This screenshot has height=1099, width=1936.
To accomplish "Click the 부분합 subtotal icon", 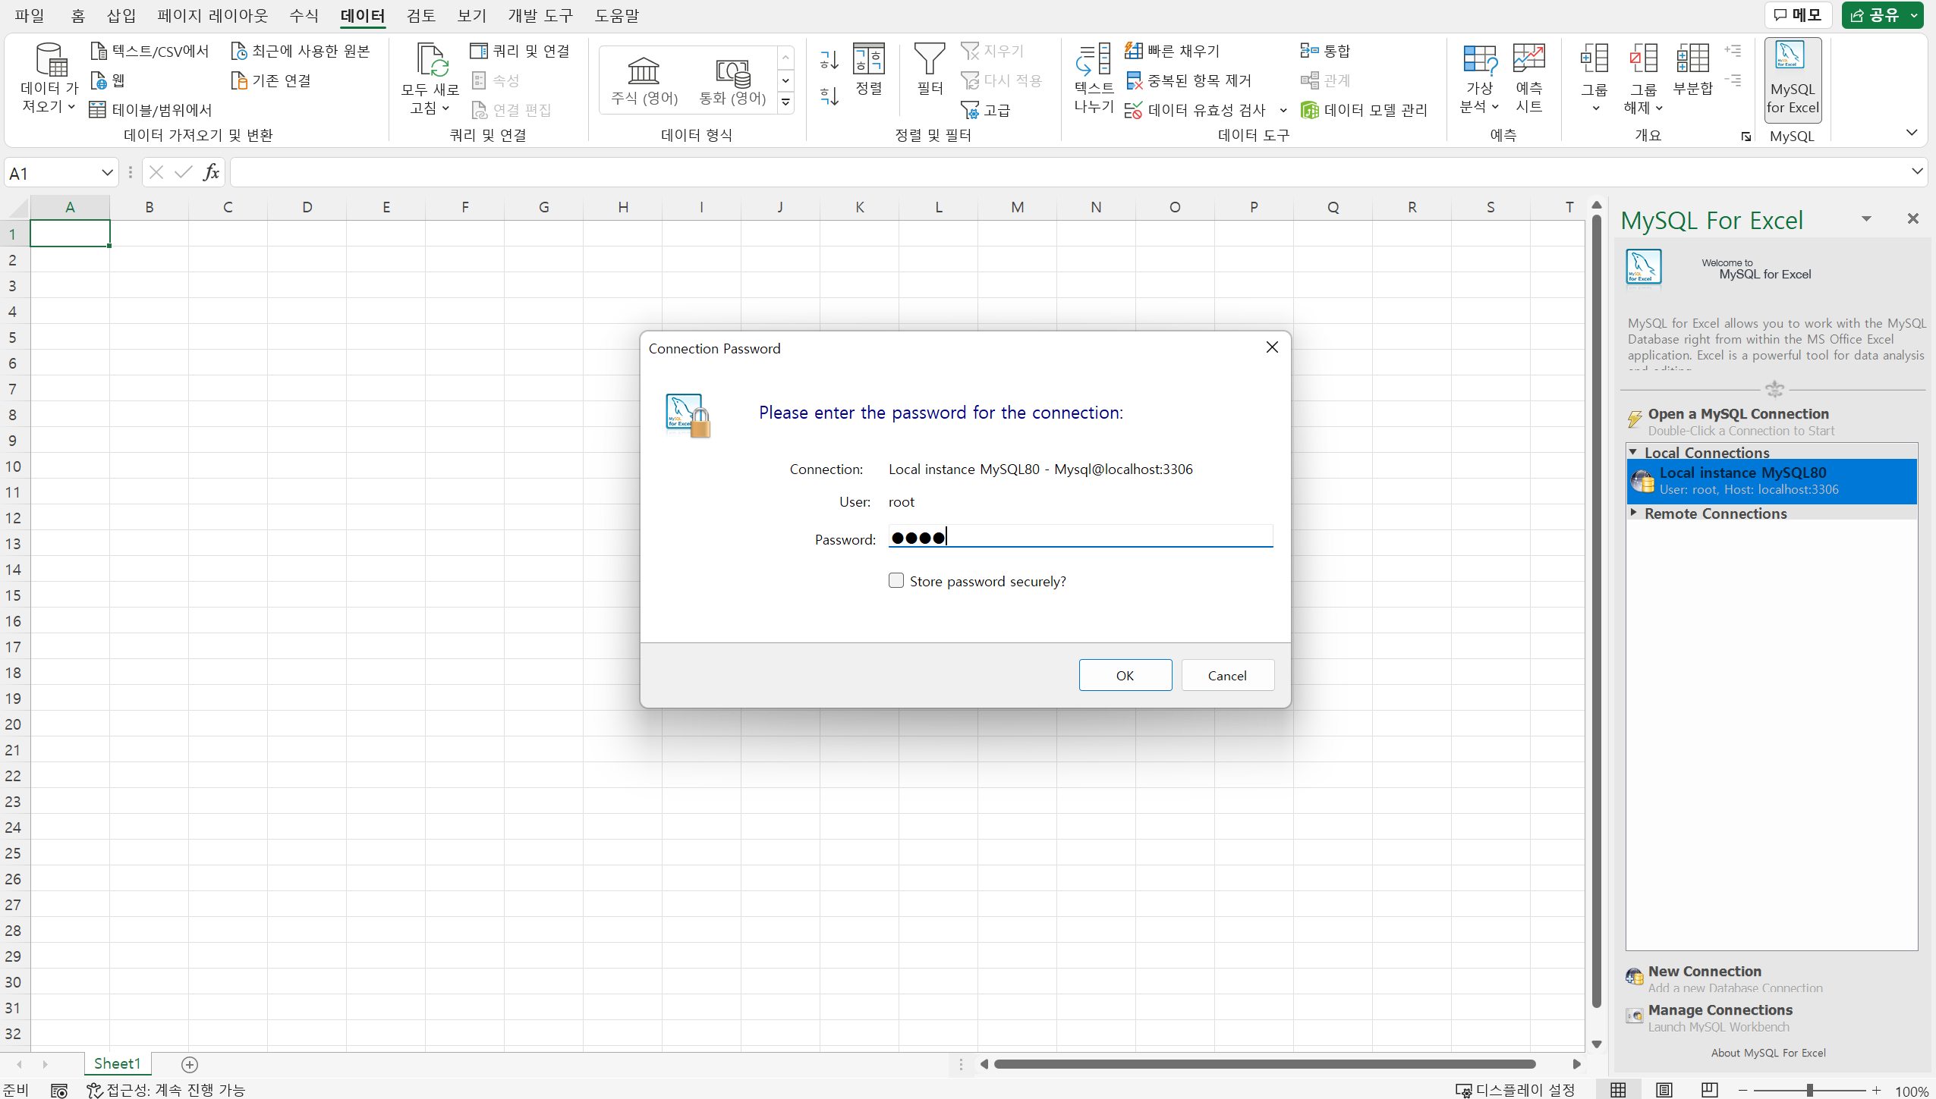I will [x=1692, y=70].
